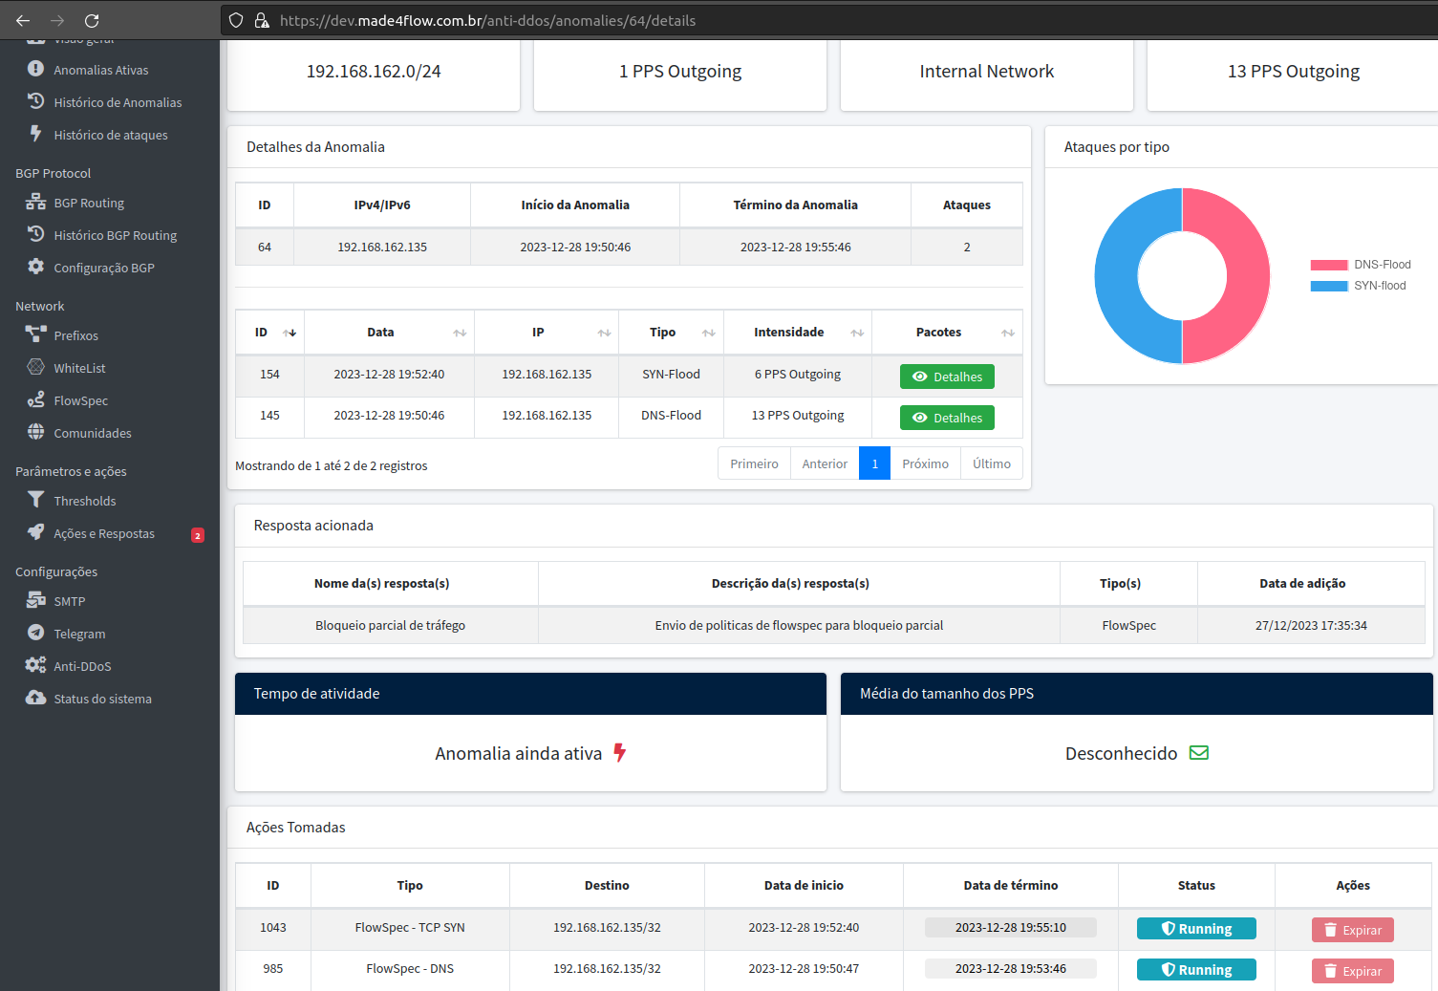Sort the attacks table by Pacotes

(947, 333)
